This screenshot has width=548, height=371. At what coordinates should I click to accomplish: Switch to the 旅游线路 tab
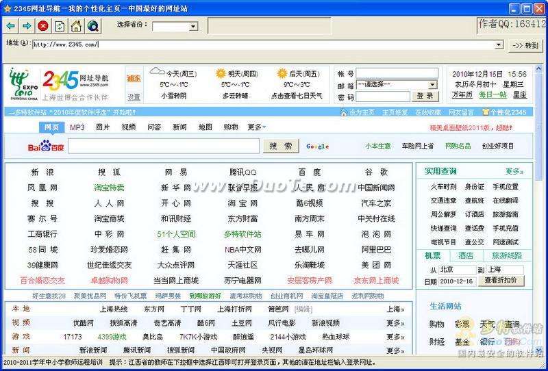pyautogui.click(x=506, y=255)
